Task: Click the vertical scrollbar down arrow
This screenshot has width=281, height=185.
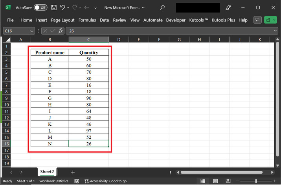Action: [277, 165]
